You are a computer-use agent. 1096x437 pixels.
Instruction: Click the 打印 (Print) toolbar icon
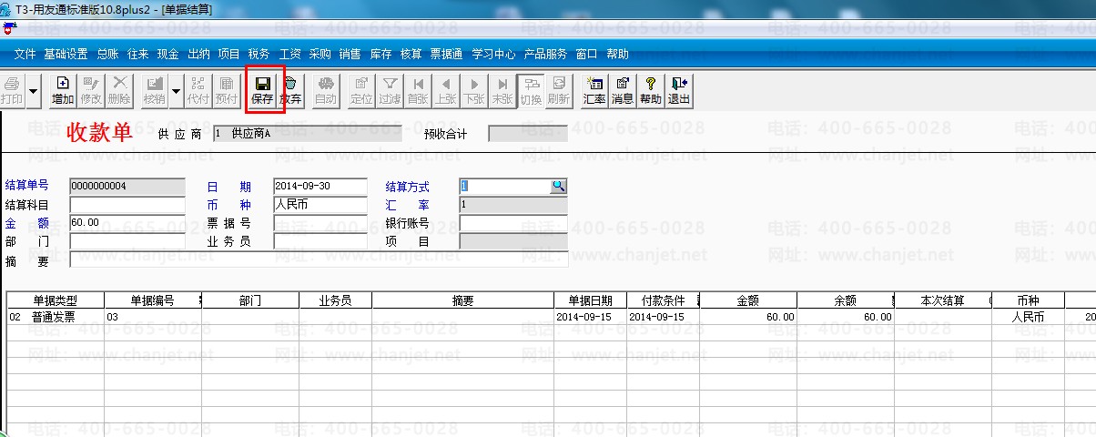(11, 91)
